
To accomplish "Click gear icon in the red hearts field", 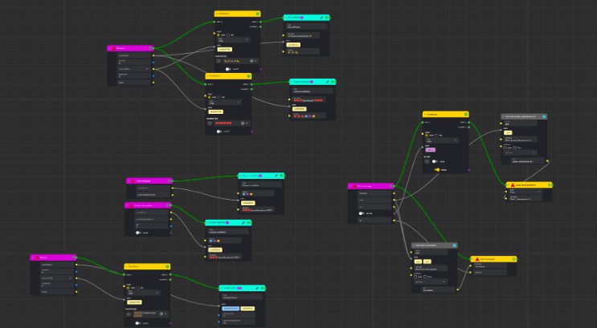I will [x=243, y=124].
